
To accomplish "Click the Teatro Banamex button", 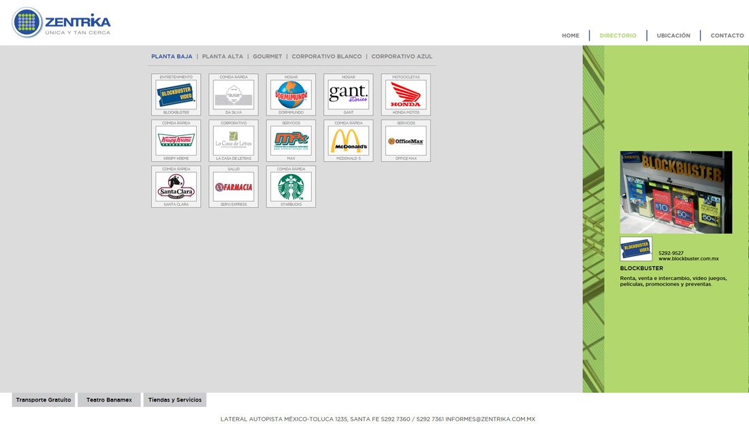I will point(109,400).
